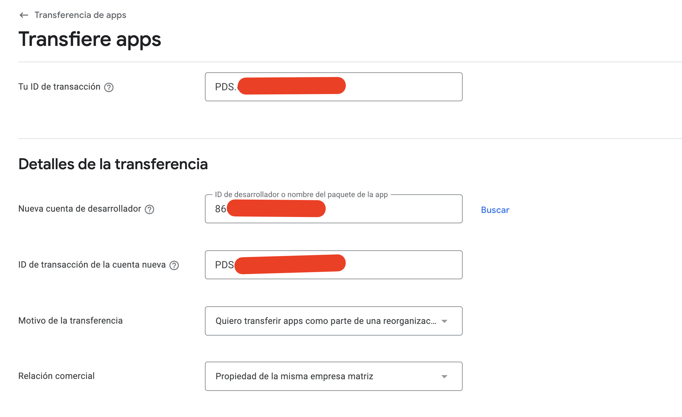The image size is (682, 417).
Task: Click the Relación comercial dropdown arrow
Action: (x=444, y=376)
